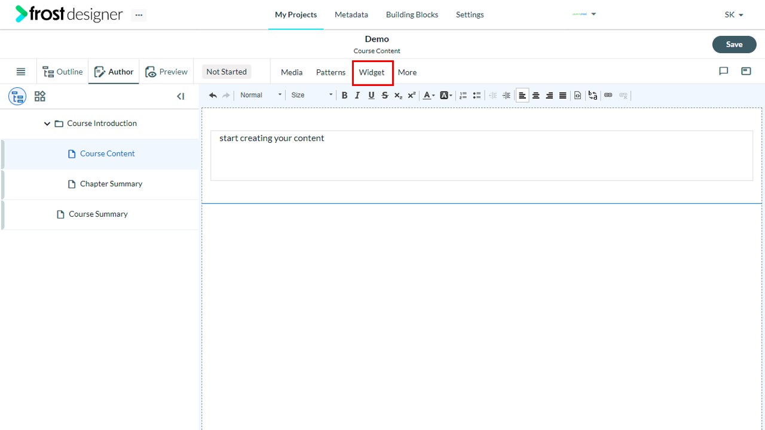The image size is (765, 430).
Task: Switch to the Author tab
Action: pos(114,72)
